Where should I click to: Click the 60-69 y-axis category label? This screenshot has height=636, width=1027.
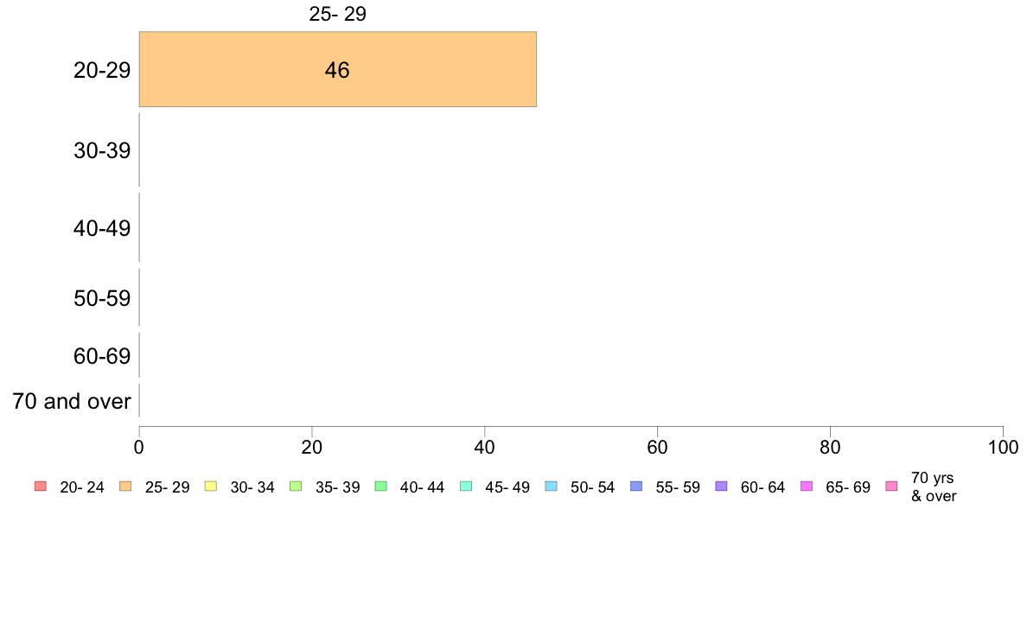coord(102,356)
